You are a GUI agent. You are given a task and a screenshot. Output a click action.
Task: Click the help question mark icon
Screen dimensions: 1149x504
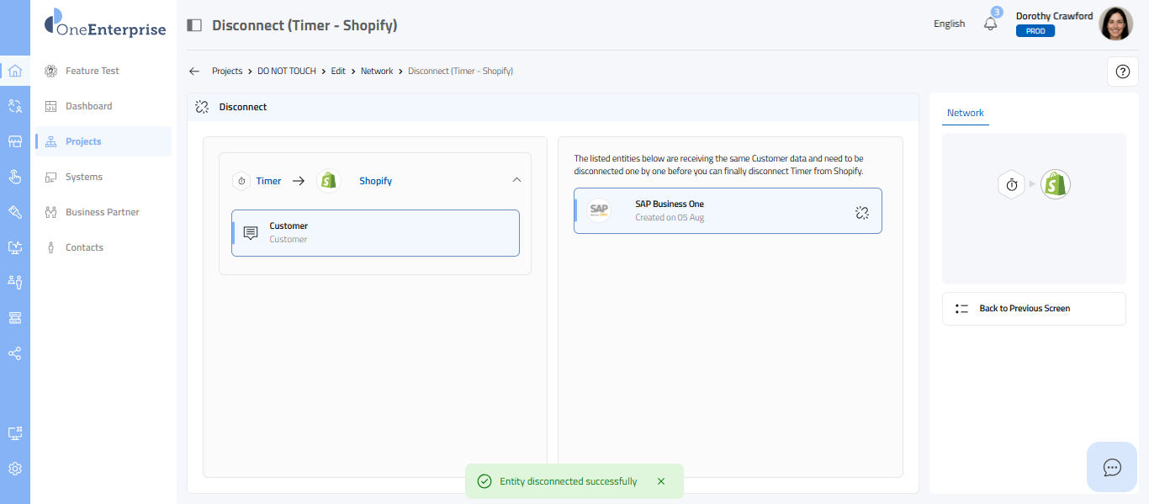tap(1122, 72)
